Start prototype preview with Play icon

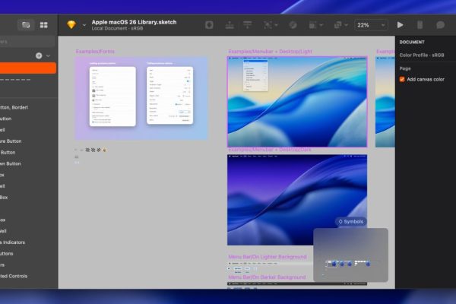coord(401,25)
